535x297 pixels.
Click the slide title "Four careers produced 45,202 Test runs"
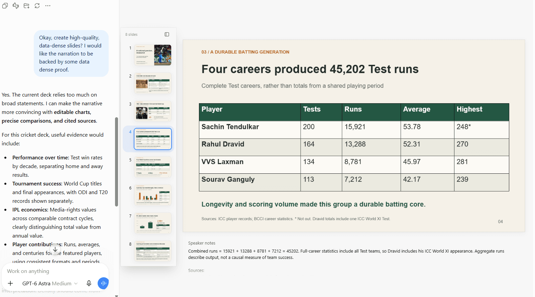click(310, 69)
